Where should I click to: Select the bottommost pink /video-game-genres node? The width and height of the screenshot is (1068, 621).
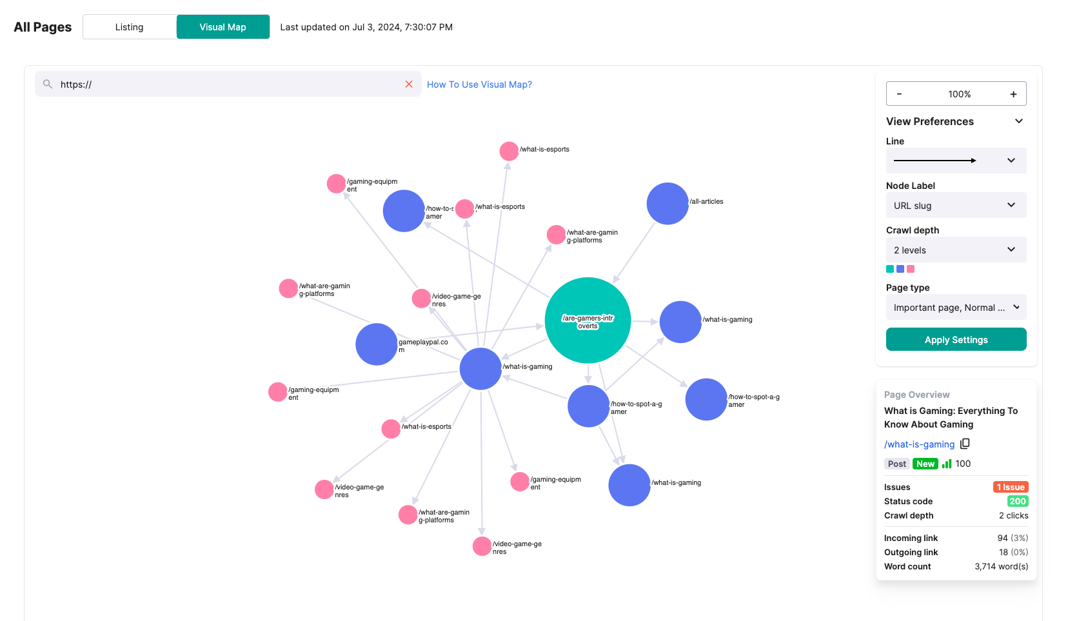[482, 546]
